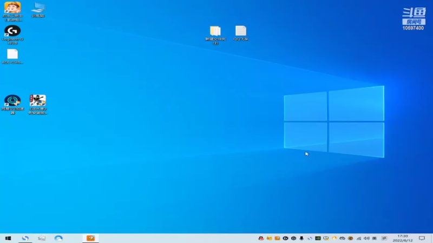This screenshot has height=243, width=433.
Task: Click the yellow cat tray icon
Action: coord(269,238)
